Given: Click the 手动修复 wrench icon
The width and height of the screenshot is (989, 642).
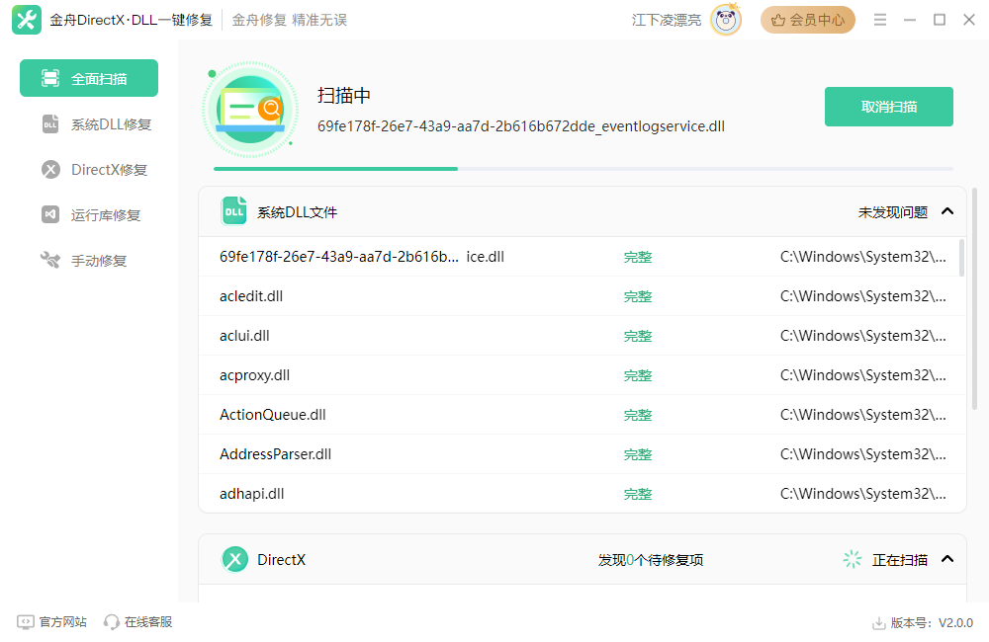Looking at the screenshot, I should point(50,260).
